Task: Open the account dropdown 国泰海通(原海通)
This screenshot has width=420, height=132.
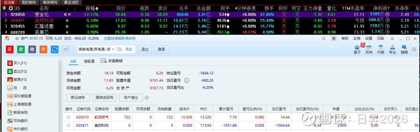Action: pos(97,49)
